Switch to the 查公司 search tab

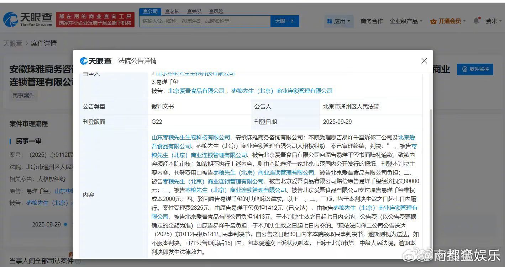click(150, 11)
